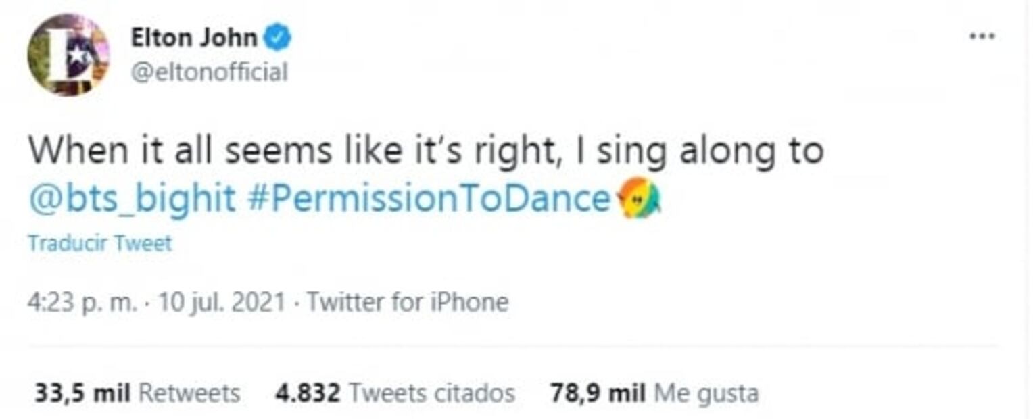Screen dimensions: 1033x419
Task: Visit the @eltonofficial handle
Action: 209,72
